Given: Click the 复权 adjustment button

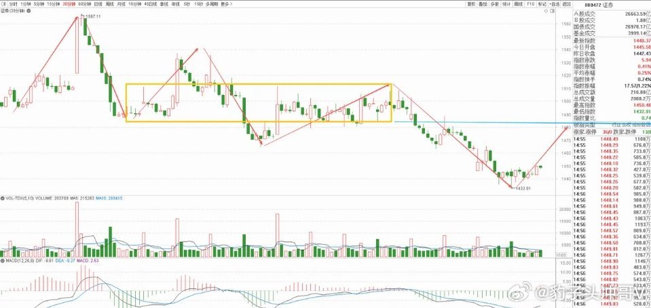Looking at the screenshot, I should (471, 4).
